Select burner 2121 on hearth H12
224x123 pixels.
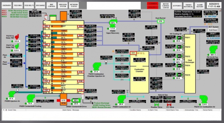46,72
